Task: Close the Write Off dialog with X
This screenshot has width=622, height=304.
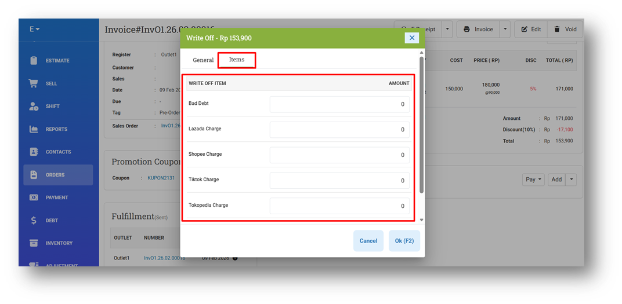Action: [x=412, y=38]
